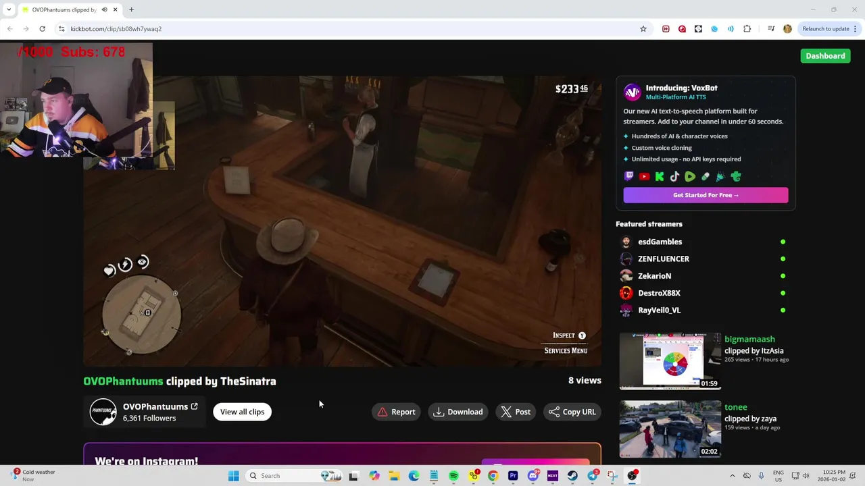Screen dimensions: 865x486
Task: Click the green Kick K icon
Action: tap(660, 176)
